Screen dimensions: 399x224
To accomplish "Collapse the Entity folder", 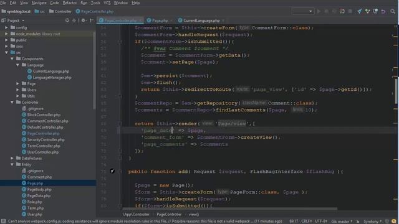I will pos(12,164).
